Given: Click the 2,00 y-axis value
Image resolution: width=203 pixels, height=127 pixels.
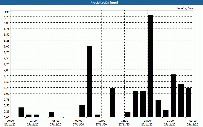Looking at the screenshot, I should [x=7, y=70].
